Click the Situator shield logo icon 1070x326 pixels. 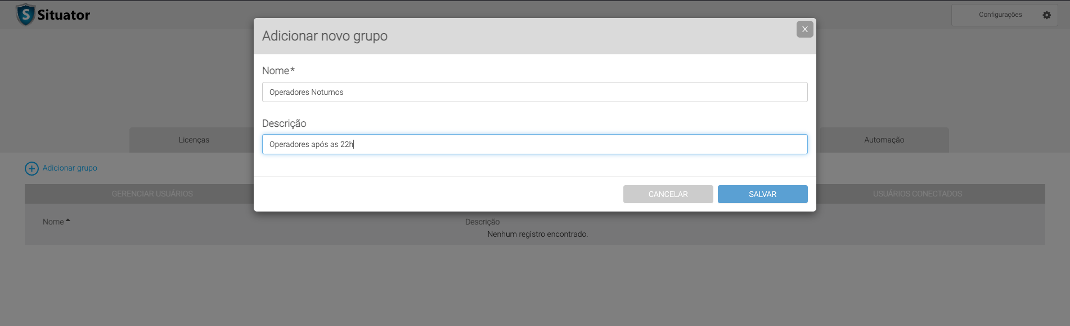pos(25,15)
